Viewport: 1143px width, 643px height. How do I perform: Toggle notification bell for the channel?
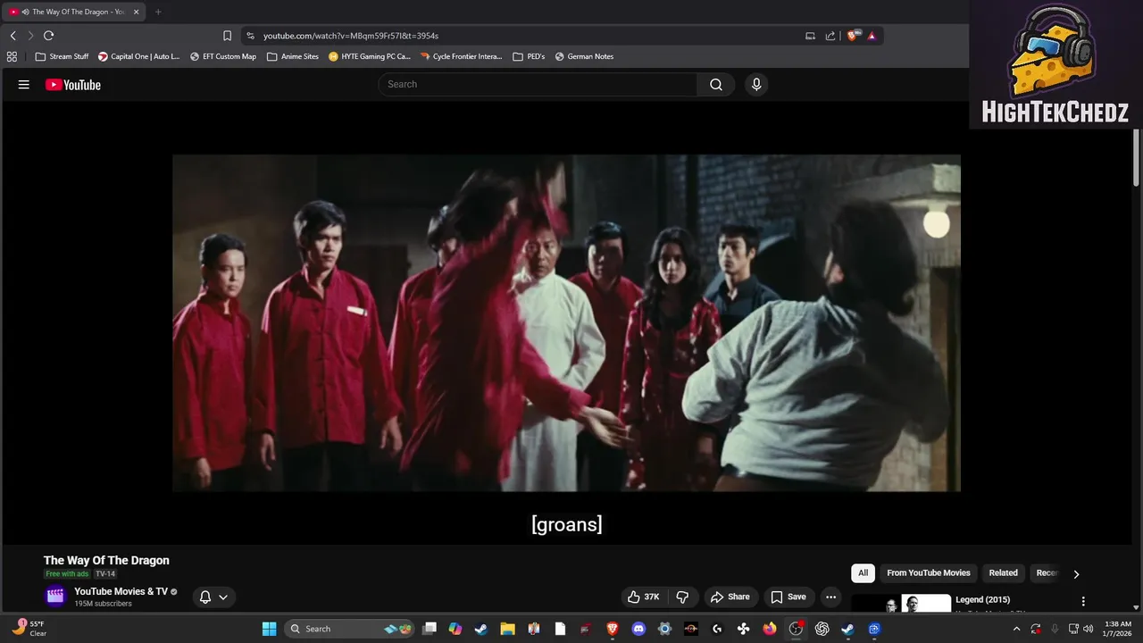tap(205, 597)
